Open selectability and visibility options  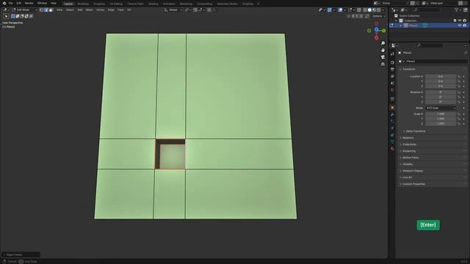(322, 10)
